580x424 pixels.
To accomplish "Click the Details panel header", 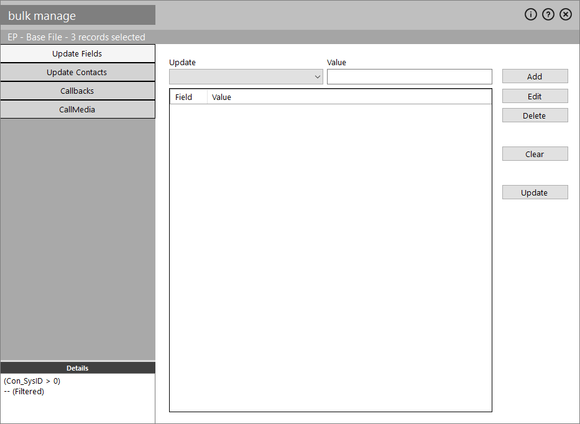I will 78,368.
